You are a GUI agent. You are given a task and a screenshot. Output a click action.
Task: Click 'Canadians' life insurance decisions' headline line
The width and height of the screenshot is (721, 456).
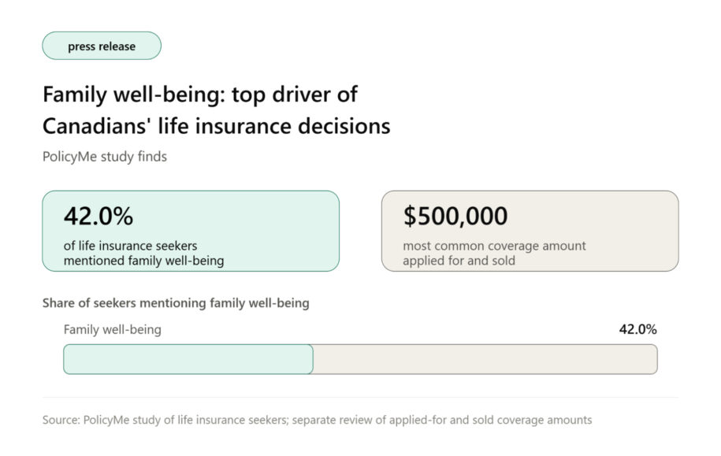tap(217, 127)
